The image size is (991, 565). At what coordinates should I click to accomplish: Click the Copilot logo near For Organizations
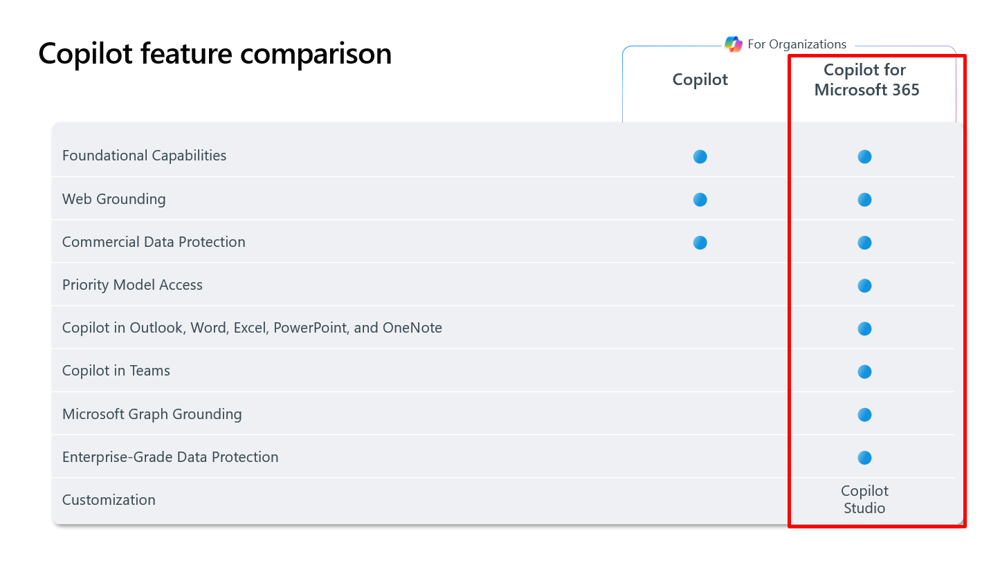(733, 44)
